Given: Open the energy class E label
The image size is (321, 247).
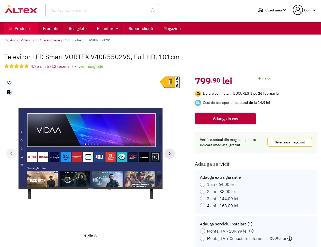Looking at the screenshot, I should point(170,82).
